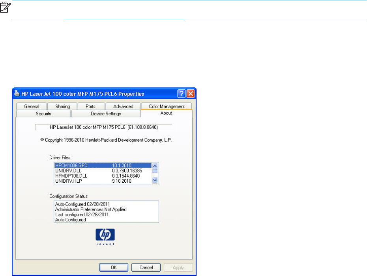Select HPMDP108.DLL driver file row

(103, 176)
